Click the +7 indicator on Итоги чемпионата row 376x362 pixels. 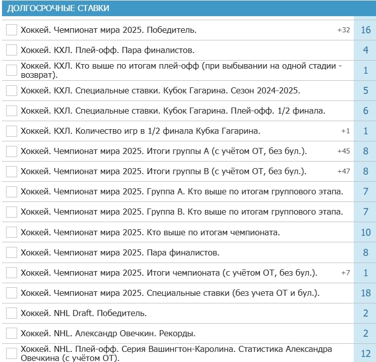pyautogui.click(x=346, y=273)
